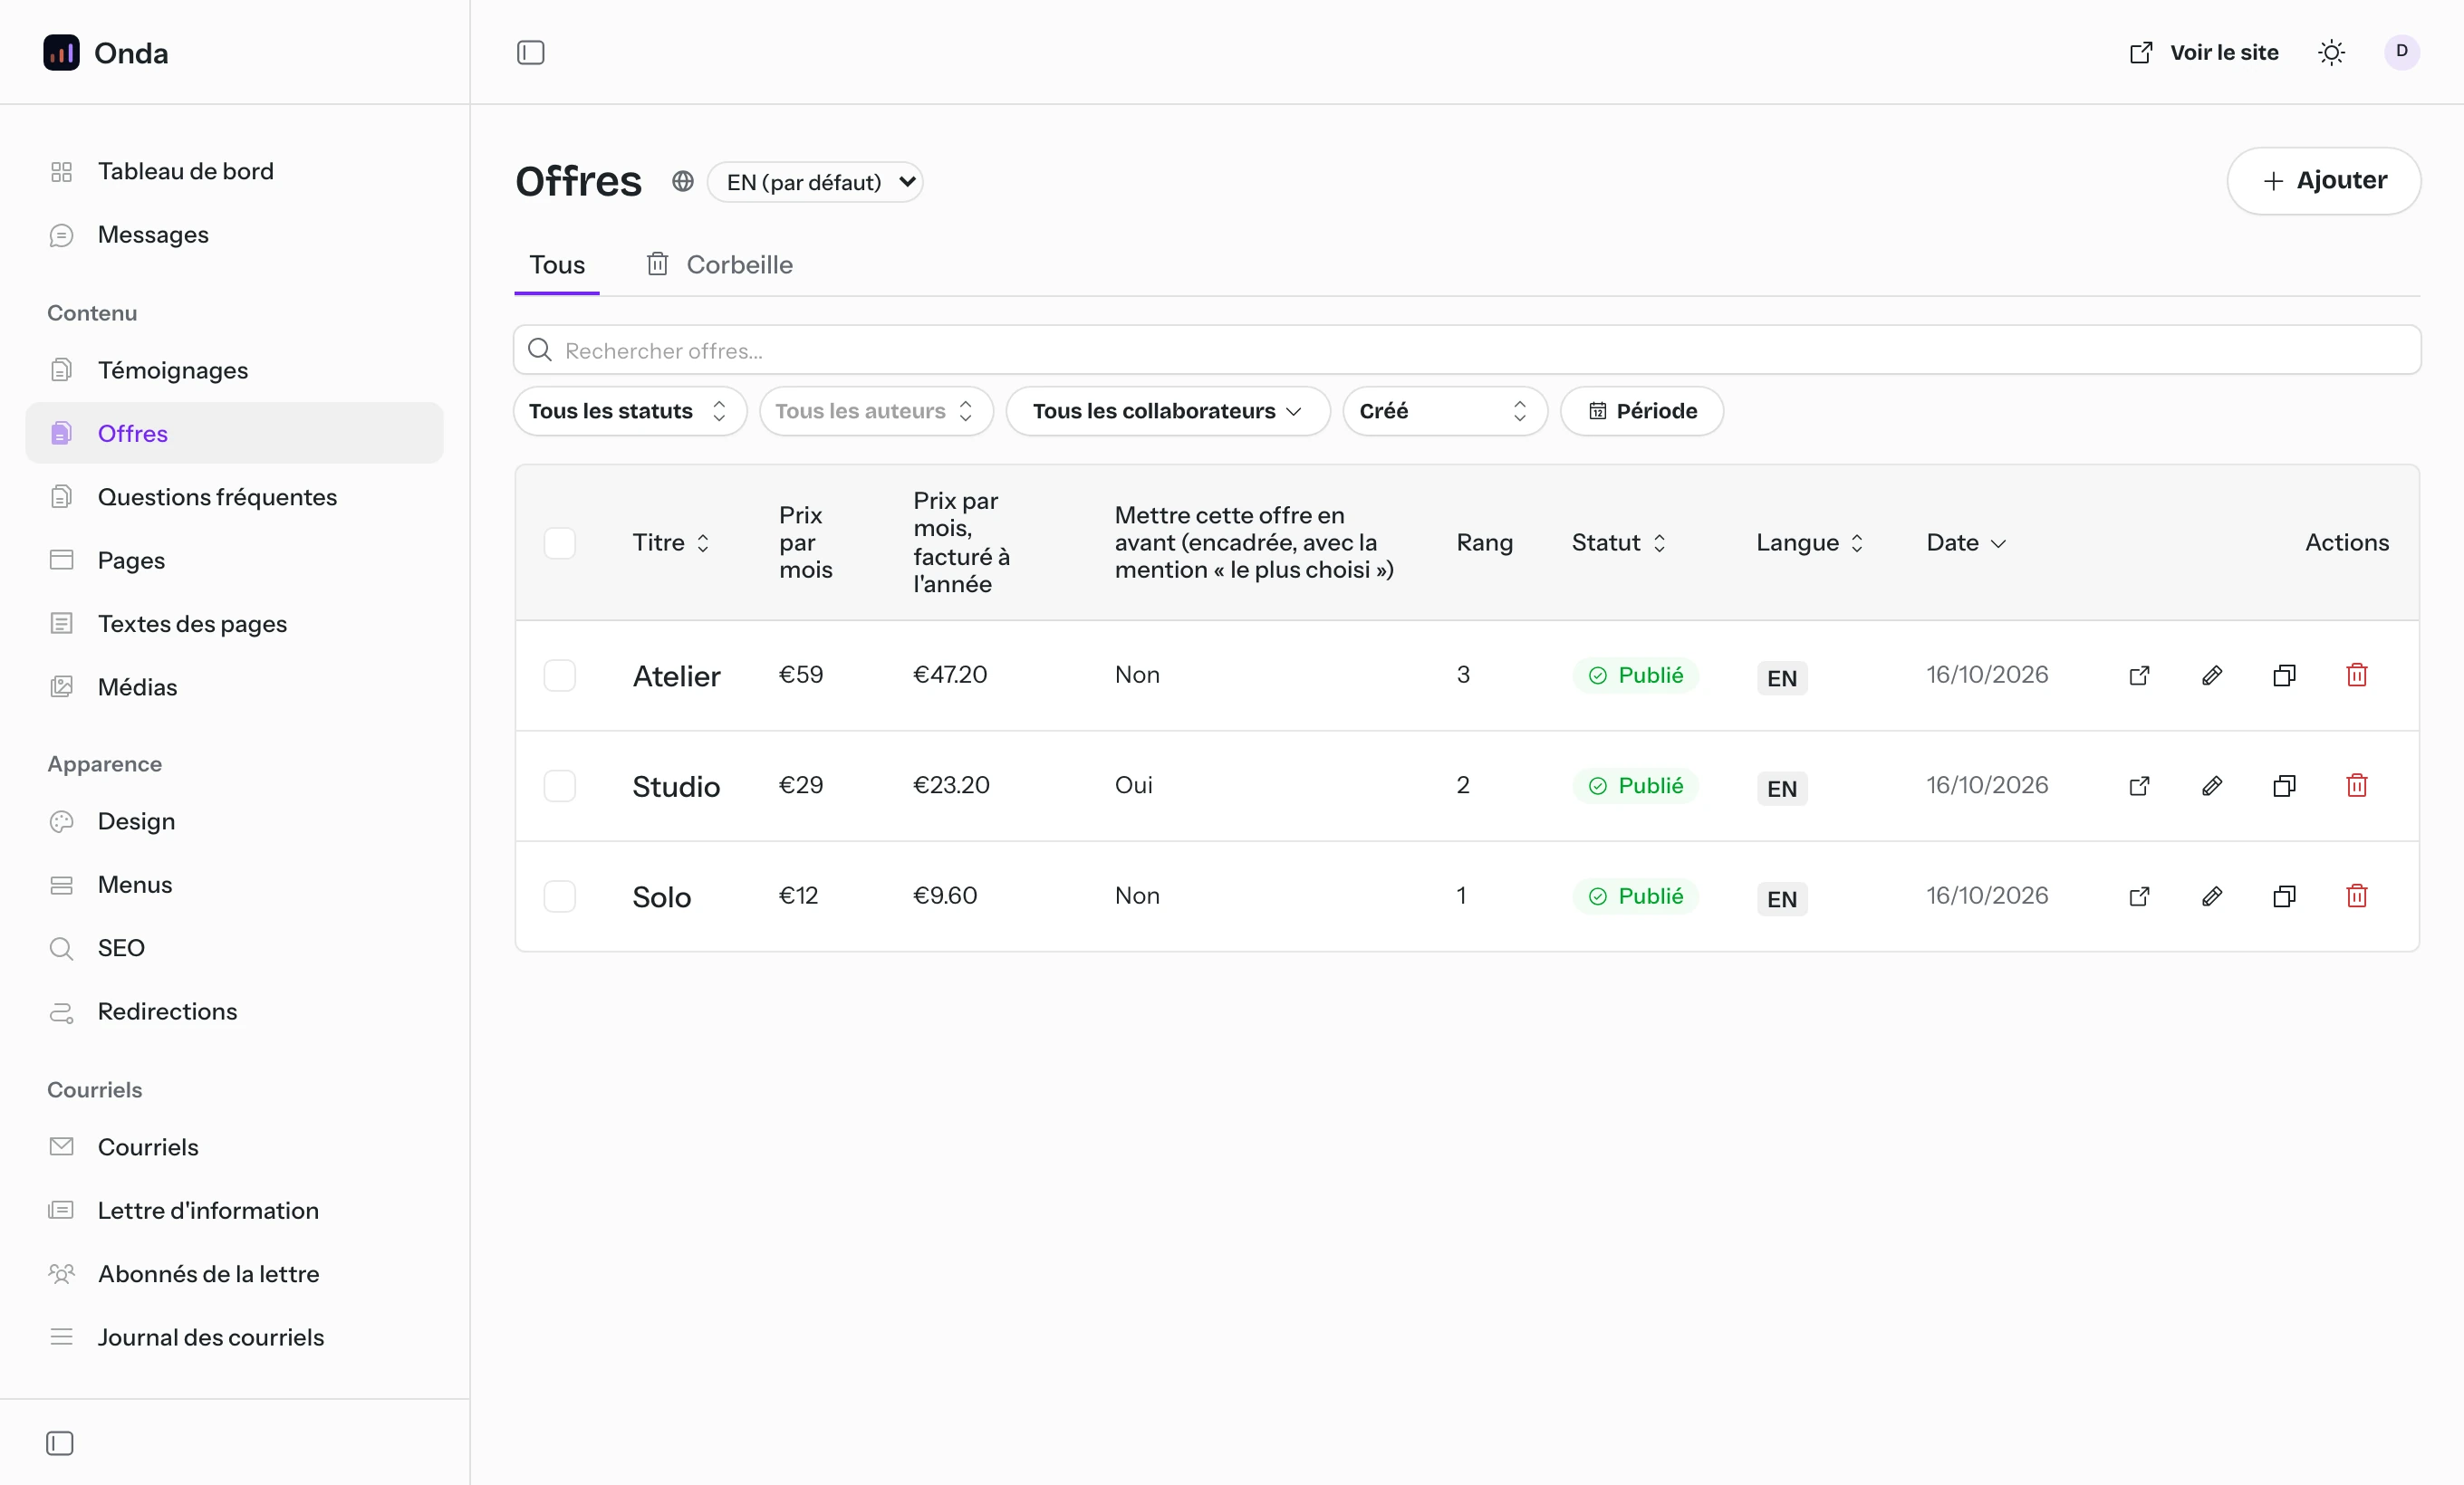
Task: Switch theme with the sun icon
Action: pos(2331,52)
